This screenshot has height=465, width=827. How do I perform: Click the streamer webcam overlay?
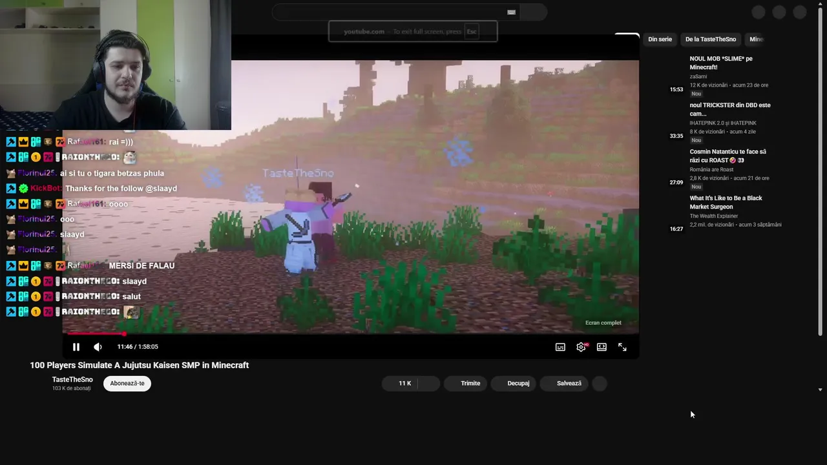pos(116,65)
